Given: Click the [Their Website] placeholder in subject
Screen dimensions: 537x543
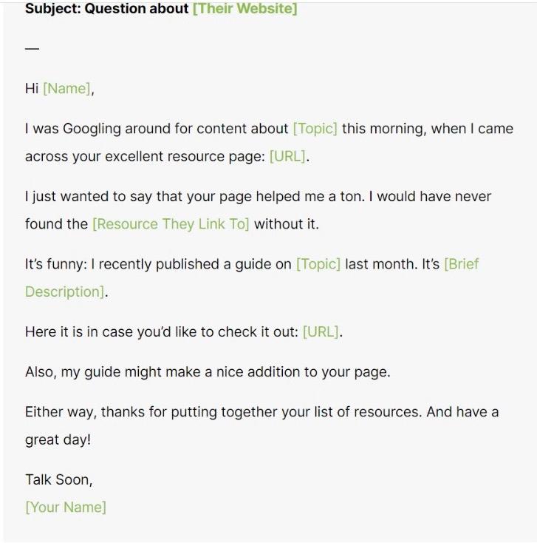Looking at the screenshot, I should tap(244, 8).
